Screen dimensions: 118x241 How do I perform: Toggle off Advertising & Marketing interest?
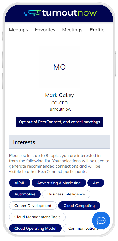pyautogui.click(x=59, y=183)
